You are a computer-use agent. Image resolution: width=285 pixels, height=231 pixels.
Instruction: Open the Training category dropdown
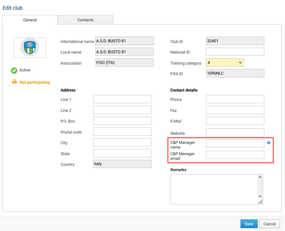click(225, 62)
